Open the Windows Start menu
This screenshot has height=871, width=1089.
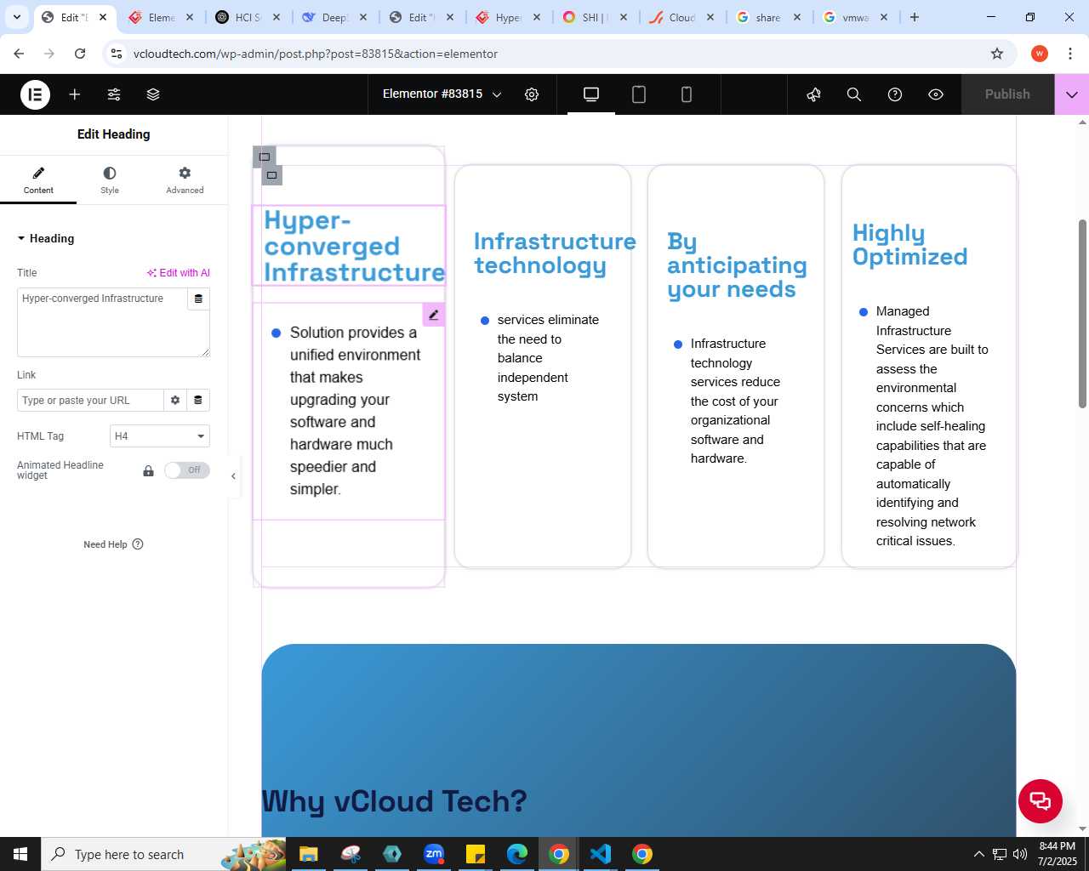(x=20, y=854)
